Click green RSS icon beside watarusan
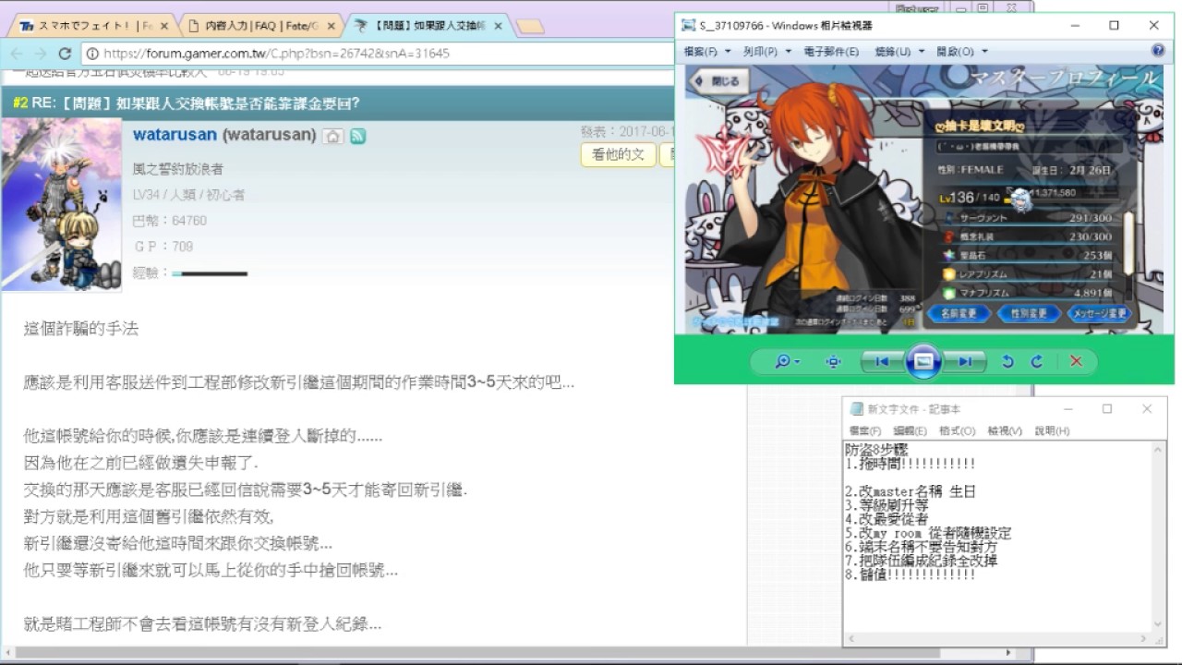The width and height of the screenshot is (1182, 665). [x=357, y=136]
